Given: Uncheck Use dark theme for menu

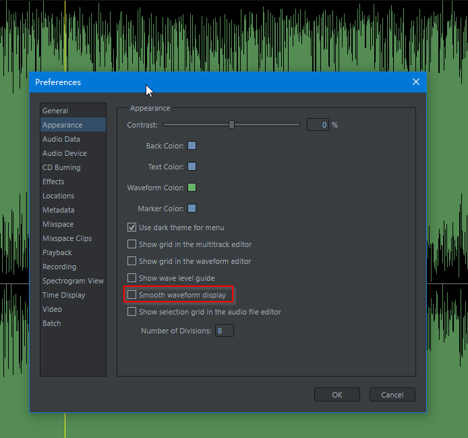Looking at the screenshot, I should pos(132,227).
